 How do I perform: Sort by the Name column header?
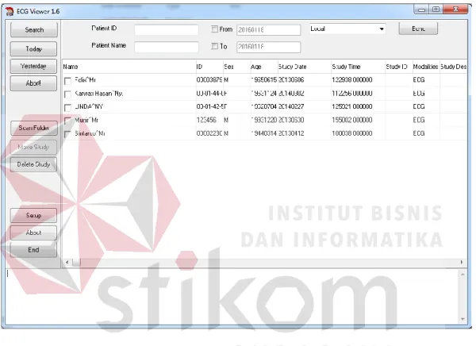click(129, 67)
